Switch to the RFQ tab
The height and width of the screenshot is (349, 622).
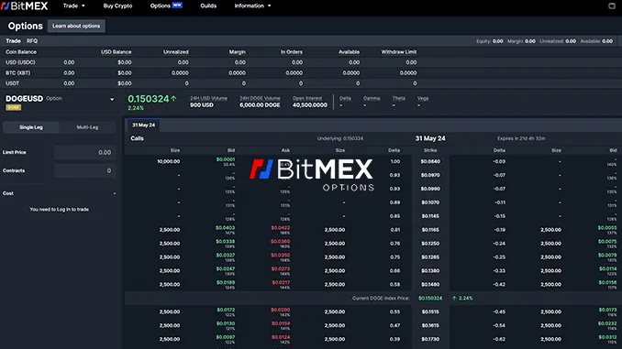click(x=32, y=41)
